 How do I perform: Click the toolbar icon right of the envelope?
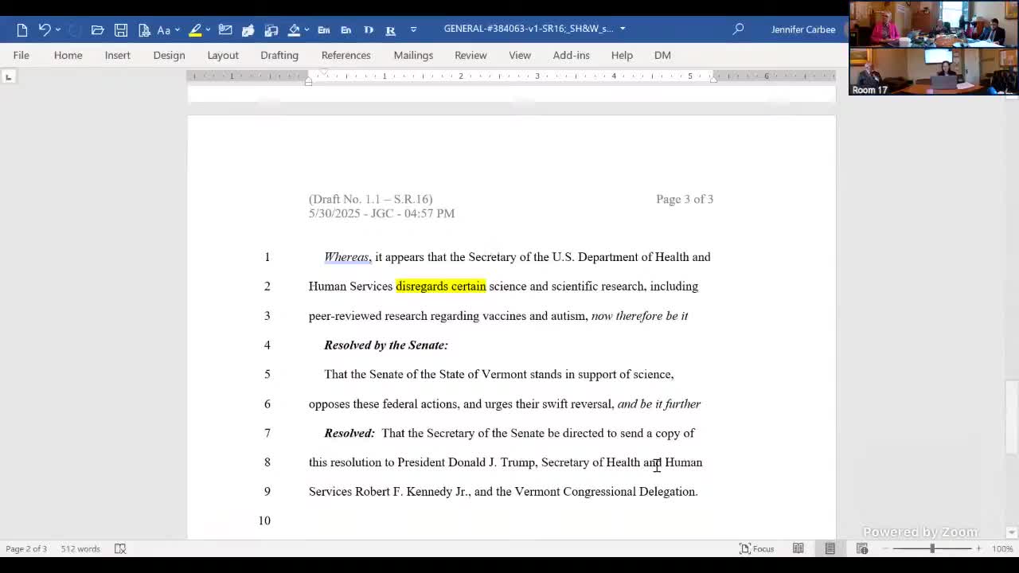tap(248, 29)
